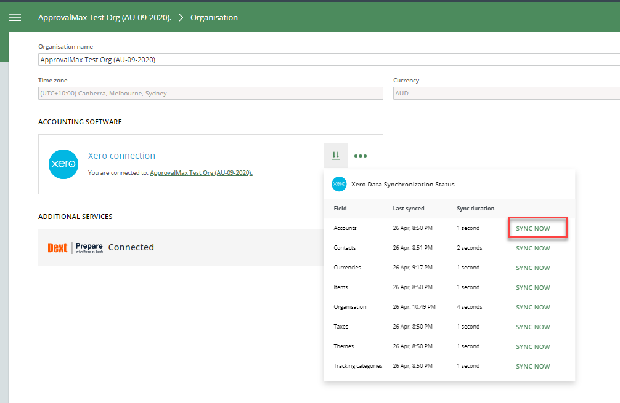Click the 26 Apr, 9:17 PM timestamp
620x403 pixels.
413,268
